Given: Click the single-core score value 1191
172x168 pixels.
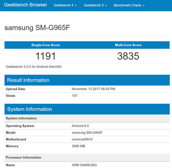Looking at the screenshot, I should coord(46,56).
